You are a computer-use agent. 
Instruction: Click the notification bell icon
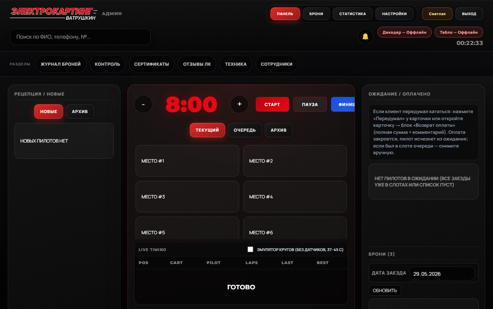[365, 36]
